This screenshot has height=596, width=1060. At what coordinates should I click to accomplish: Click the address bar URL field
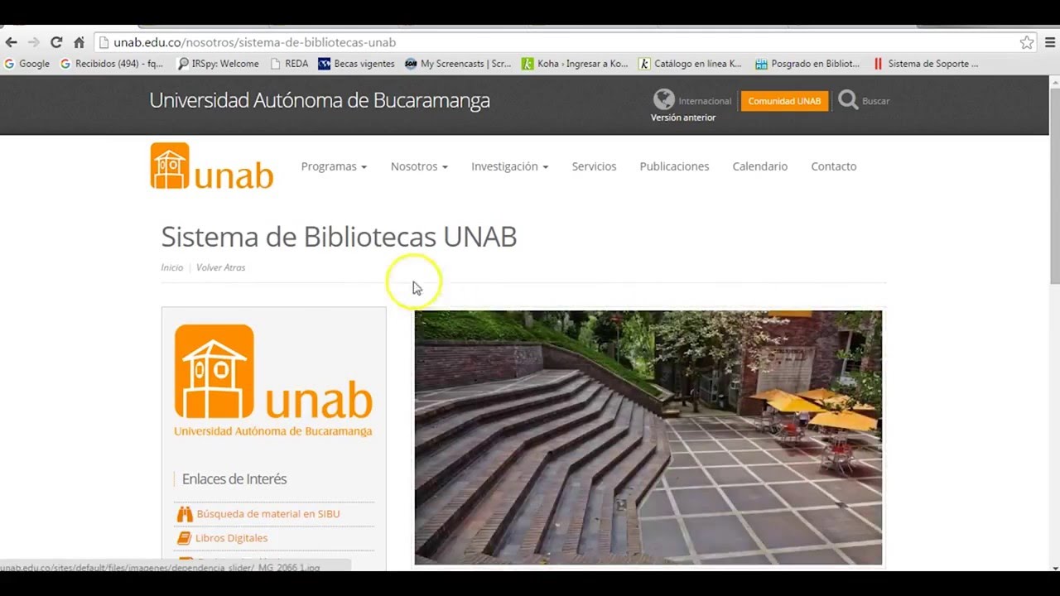coord(555,42)
